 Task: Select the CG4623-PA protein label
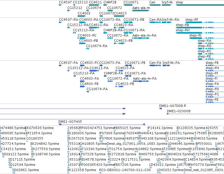point(125,68)
